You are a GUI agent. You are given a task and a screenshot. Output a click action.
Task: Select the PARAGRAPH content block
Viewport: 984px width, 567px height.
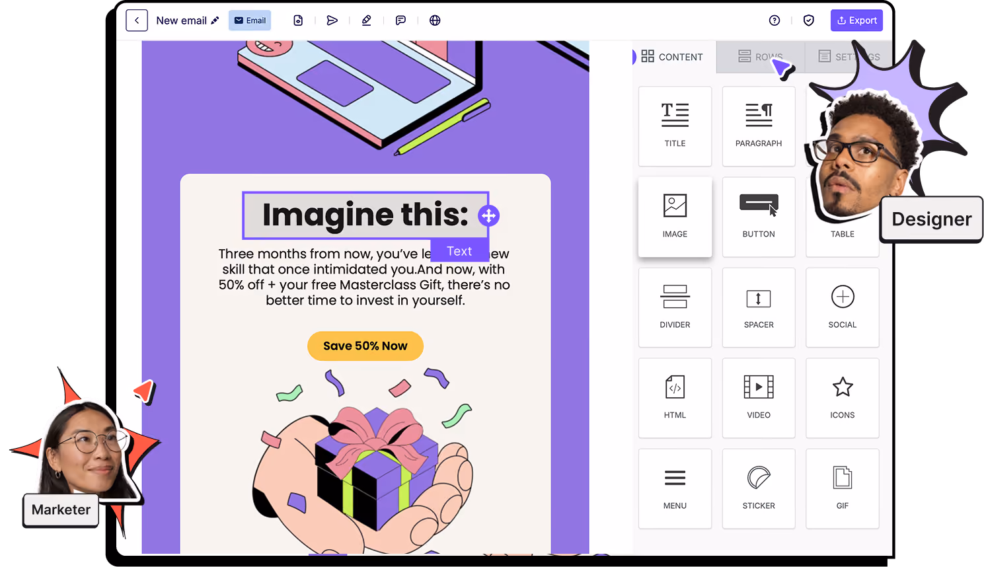pyautogui.click(x=759, y=126)
